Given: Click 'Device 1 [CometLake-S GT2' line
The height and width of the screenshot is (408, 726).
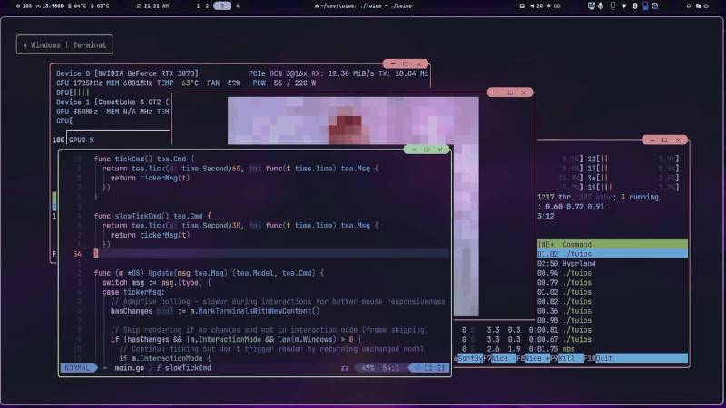Looking at the screenshot, I should point(113,102).
